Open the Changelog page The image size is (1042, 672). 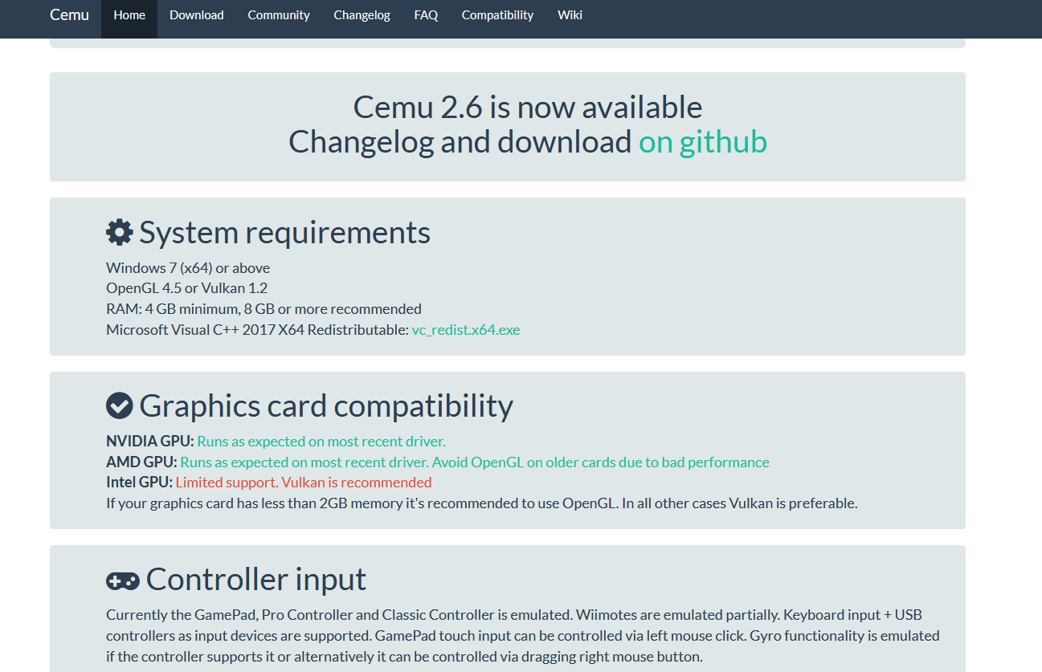coord(362,15)
